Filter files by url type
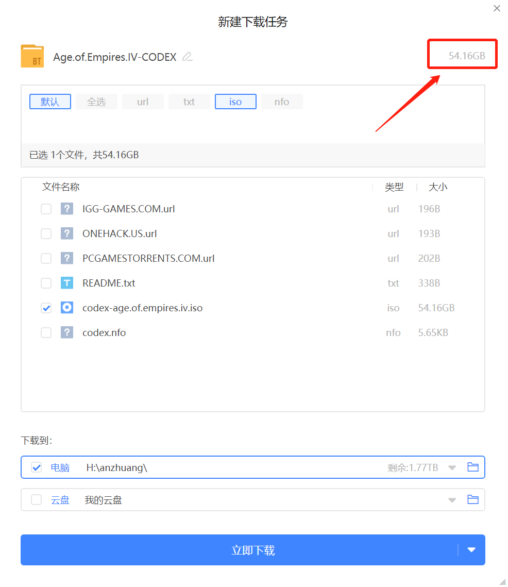 point(143,102)
